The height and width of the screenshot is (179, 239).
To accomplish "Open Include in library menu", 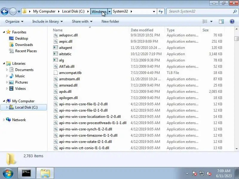I will point(48,21).
